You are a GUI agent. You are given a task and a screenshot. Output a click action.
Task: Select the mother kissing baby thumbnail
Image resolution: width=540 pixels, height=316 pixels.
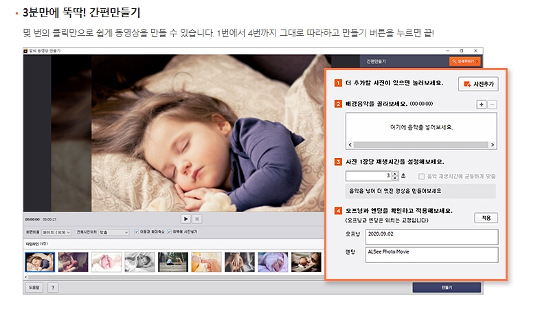pyautogui.click(x=306, y=262)
